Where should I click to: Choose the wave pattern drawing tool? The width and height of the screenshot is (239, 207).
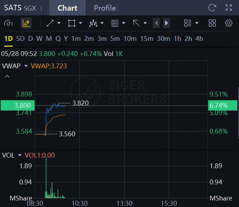tap(93, 23)
